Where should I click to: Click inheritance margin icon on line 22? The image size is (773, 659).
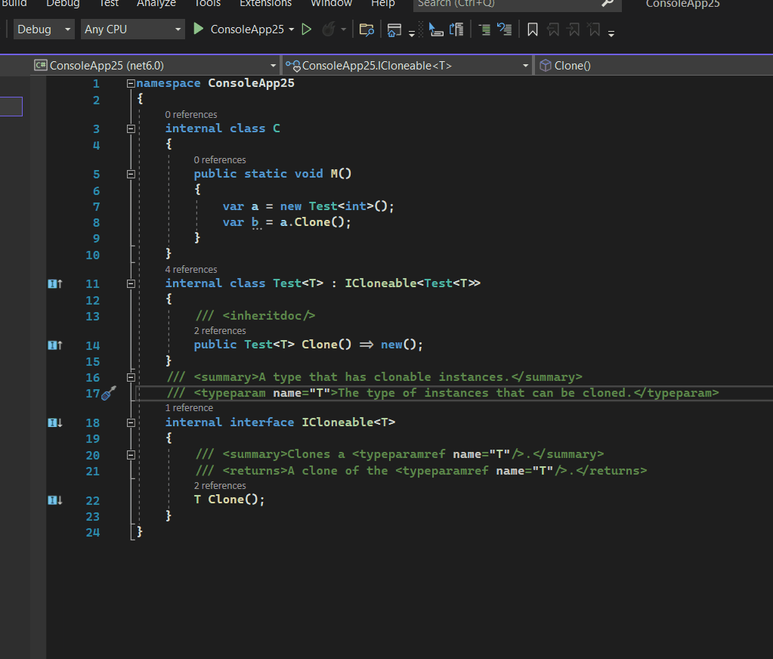pyautogui.click(x=54, y=500)
